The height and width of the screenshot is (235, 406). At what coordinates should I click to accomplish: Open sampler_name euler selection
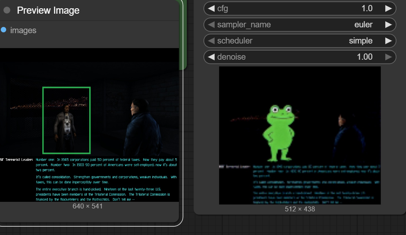[363, 24]
